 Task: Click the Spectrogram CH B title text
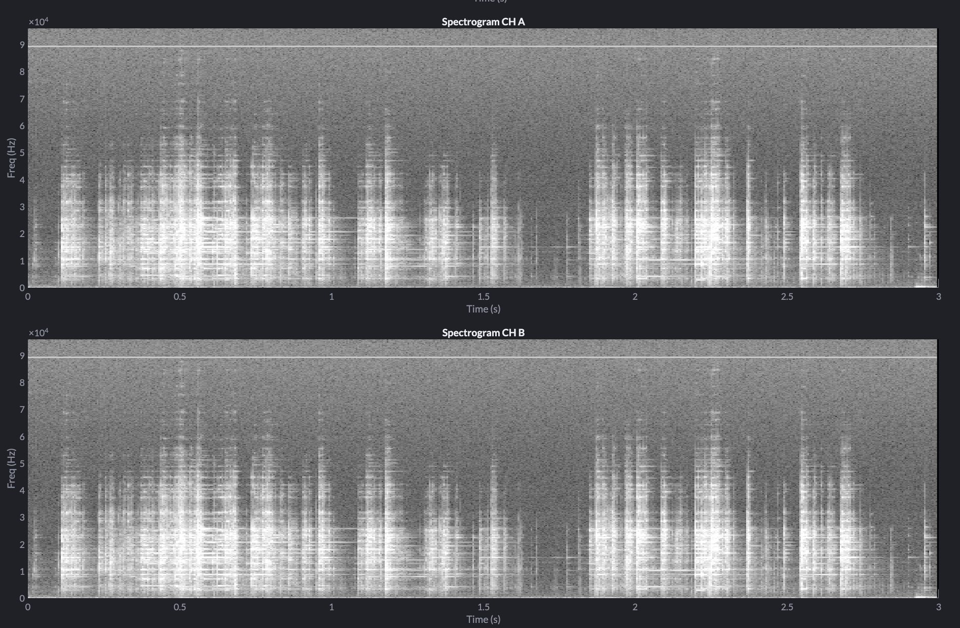point(483,333)
